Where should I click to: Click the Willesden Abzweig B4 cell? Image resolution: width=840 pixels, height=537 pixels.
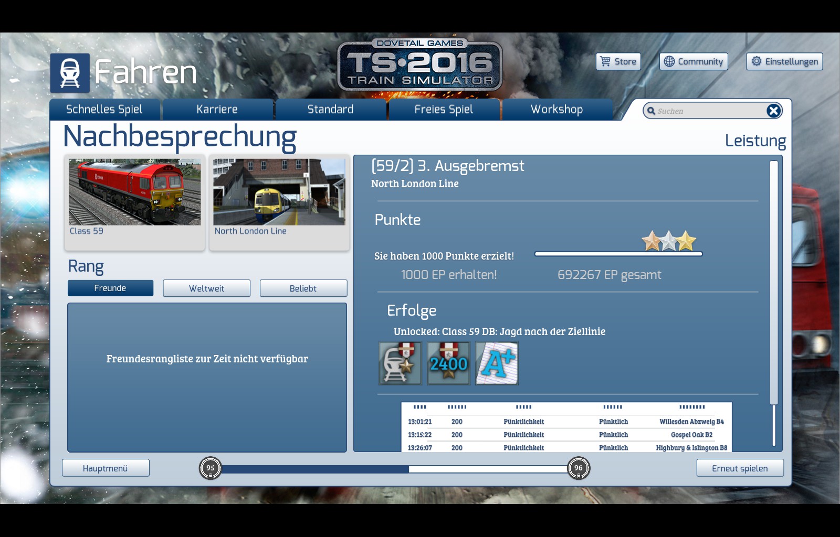[692, 422]
